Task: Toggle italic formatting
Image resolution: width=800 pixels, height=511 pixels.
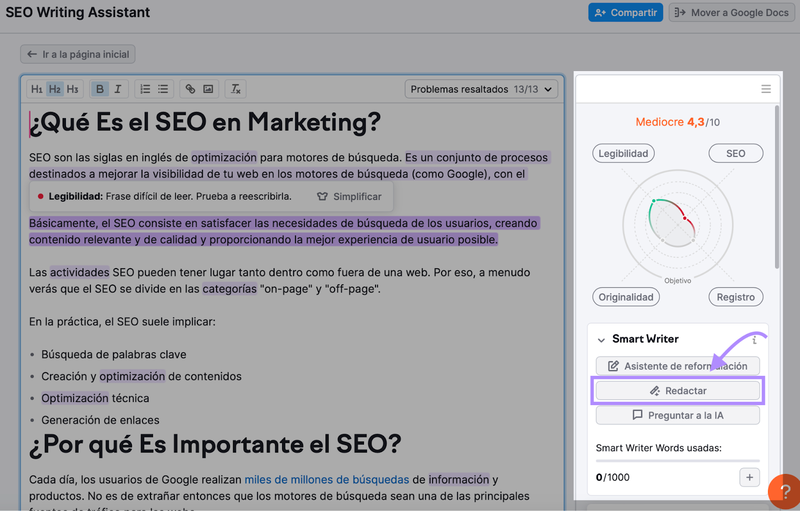Action: 117,88
